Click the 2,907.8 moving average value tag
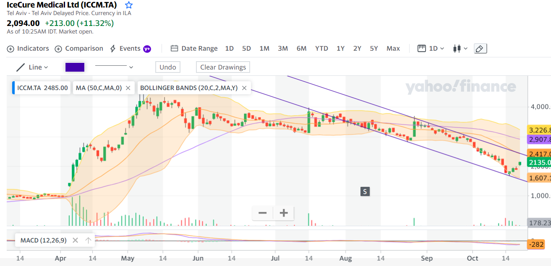551x266 pixels. (539, 139)
